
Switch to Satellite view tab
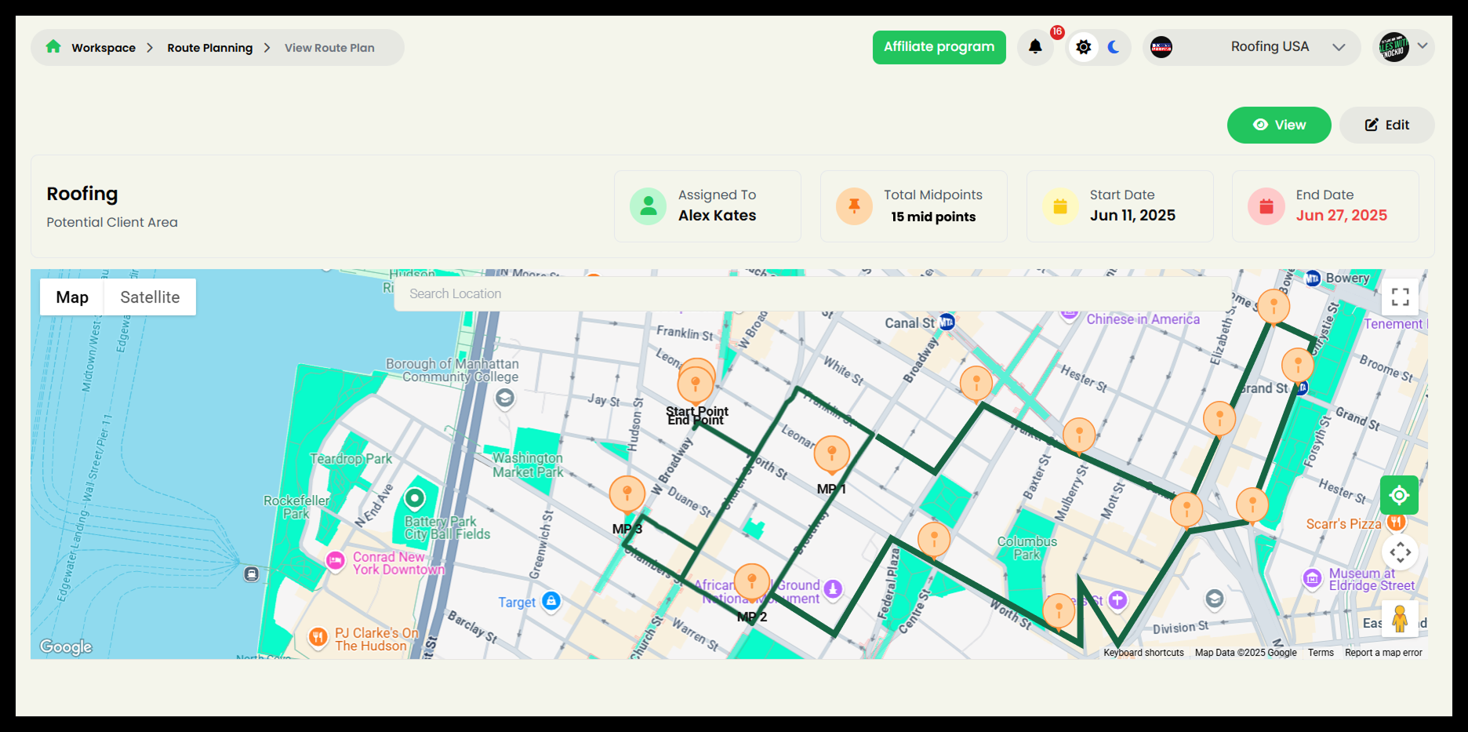[x=150, y=297]
